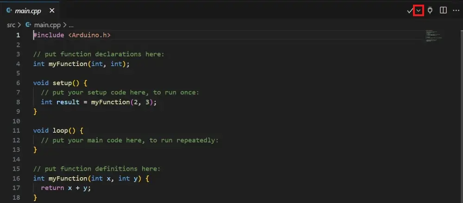Click the code minimap preview
Image resolution: width=463 pixels, height=203 pixels.
[433, 37]
